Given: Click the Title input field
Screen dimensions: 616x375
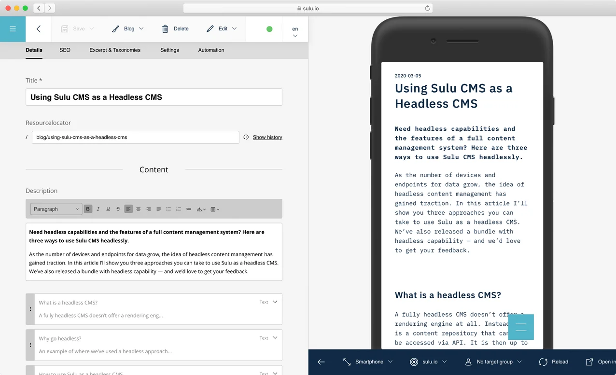Looking at the screenshot, I should coord(154,97).
